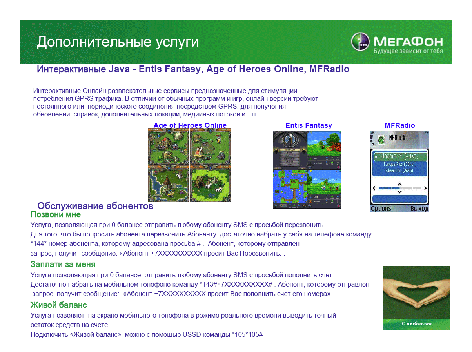Click the 'Entis Fantasy' label above screenshots
This screenshot has width=472, height=352.
(x=309, y=125)
